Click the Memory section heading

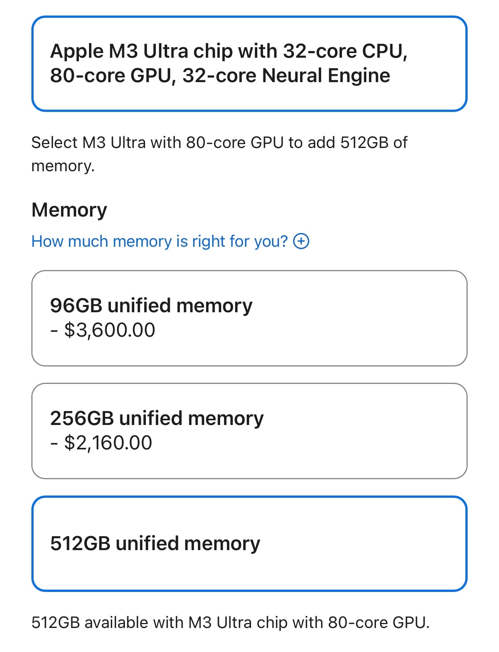click(69, 210)
